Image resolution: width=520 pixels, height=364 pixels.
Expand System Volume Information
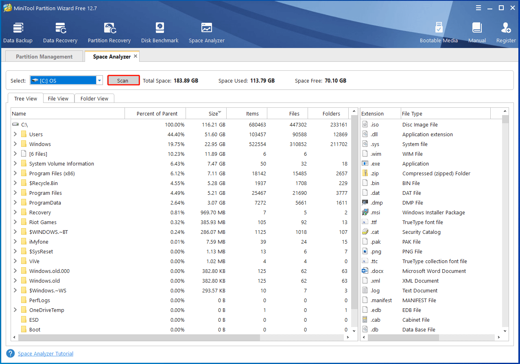15,163
